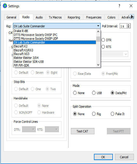Click the rig list scrollbar thumb

(x=98, y=39)
